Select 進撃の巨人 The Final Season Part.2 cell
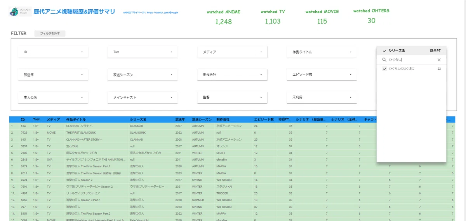The width and height of the screenshot is (466, 221). pos(88,213)
